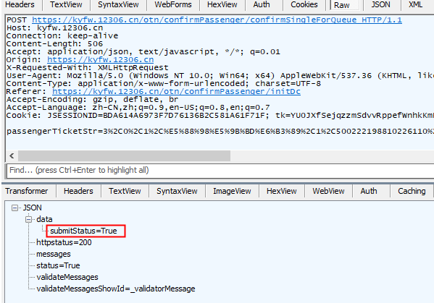434x303 pixels.
Task: Open the WebView tab
Action: (x=328, y=191)
